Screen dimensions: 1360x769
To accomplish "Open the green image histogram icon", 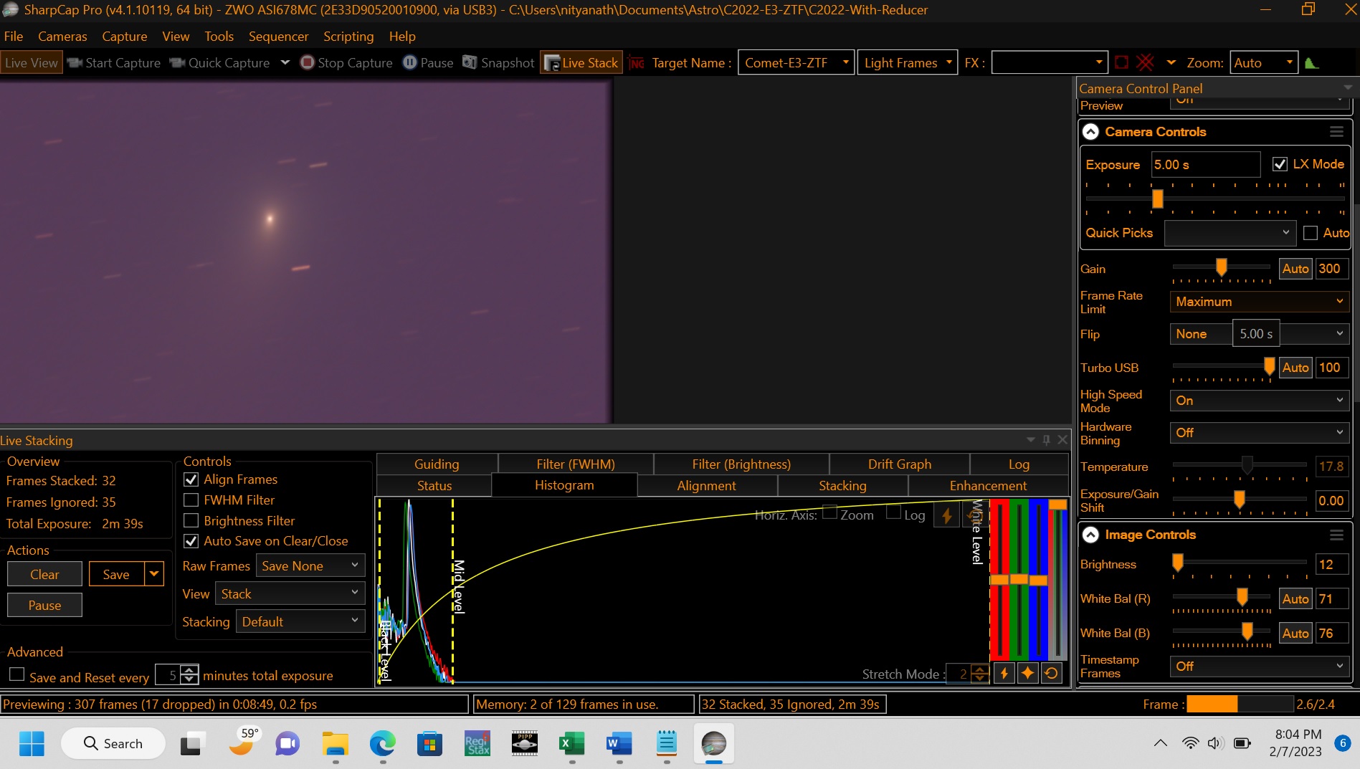I will 1312,63.
